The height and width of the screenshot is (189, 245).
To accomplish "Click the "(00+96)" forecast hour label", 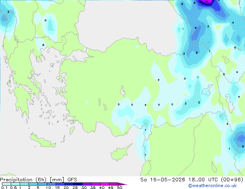I will click(x=232, y=180).
